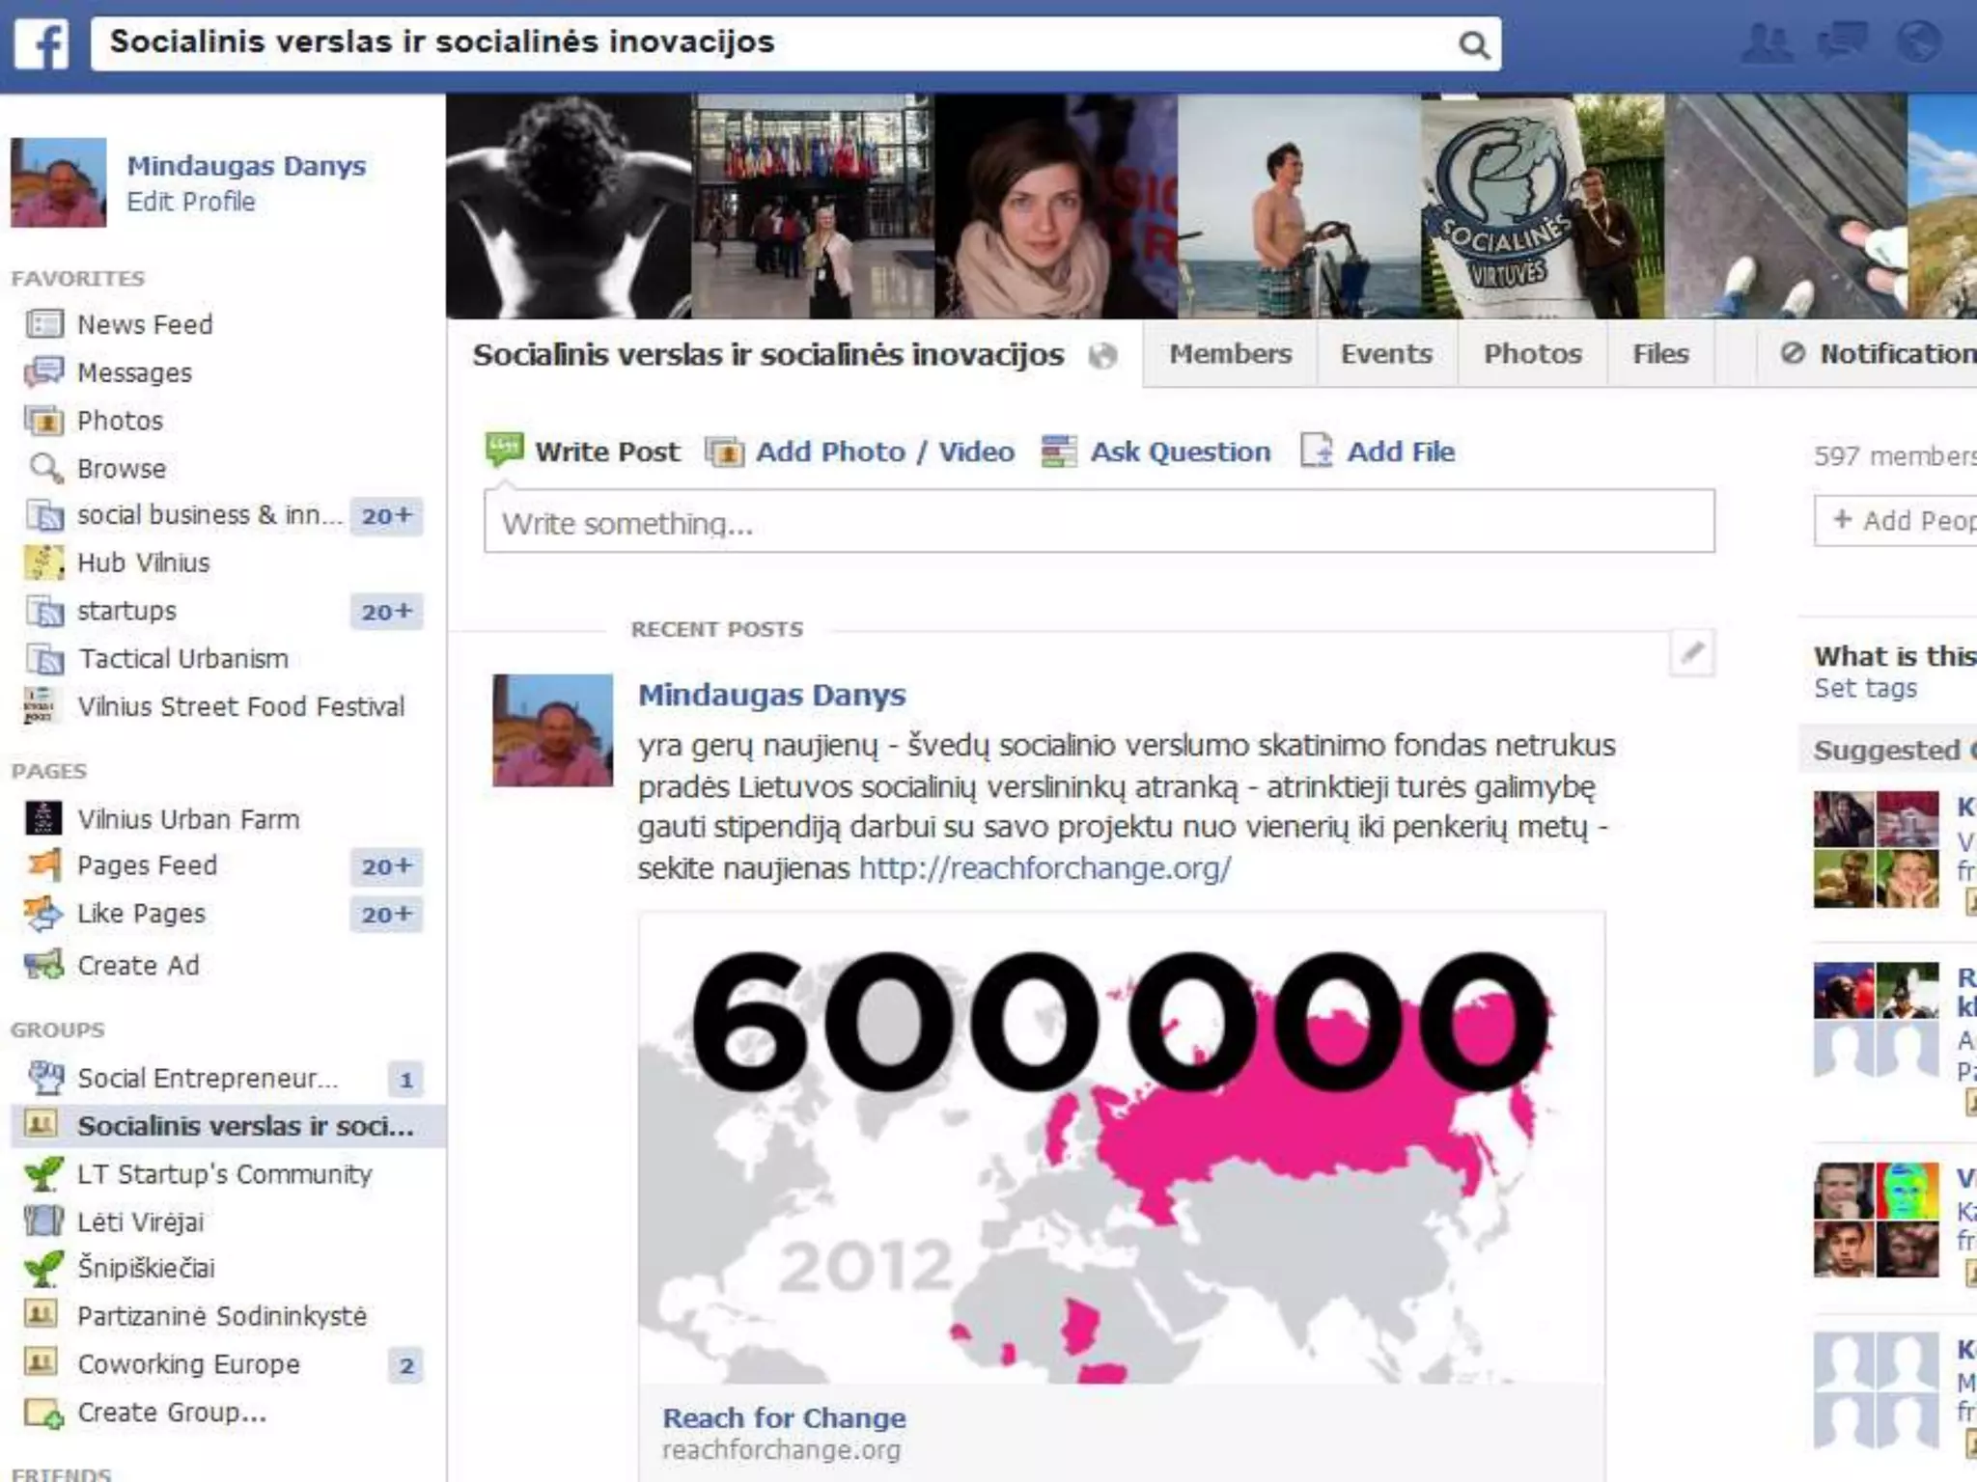
Task: Open globe notifications icon in top bar
Action: click(x=1918, y=43)
